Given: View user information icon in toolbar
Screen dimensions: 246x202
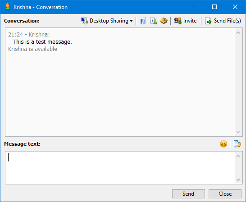Looking at the screenshot, I should point(153,21).
